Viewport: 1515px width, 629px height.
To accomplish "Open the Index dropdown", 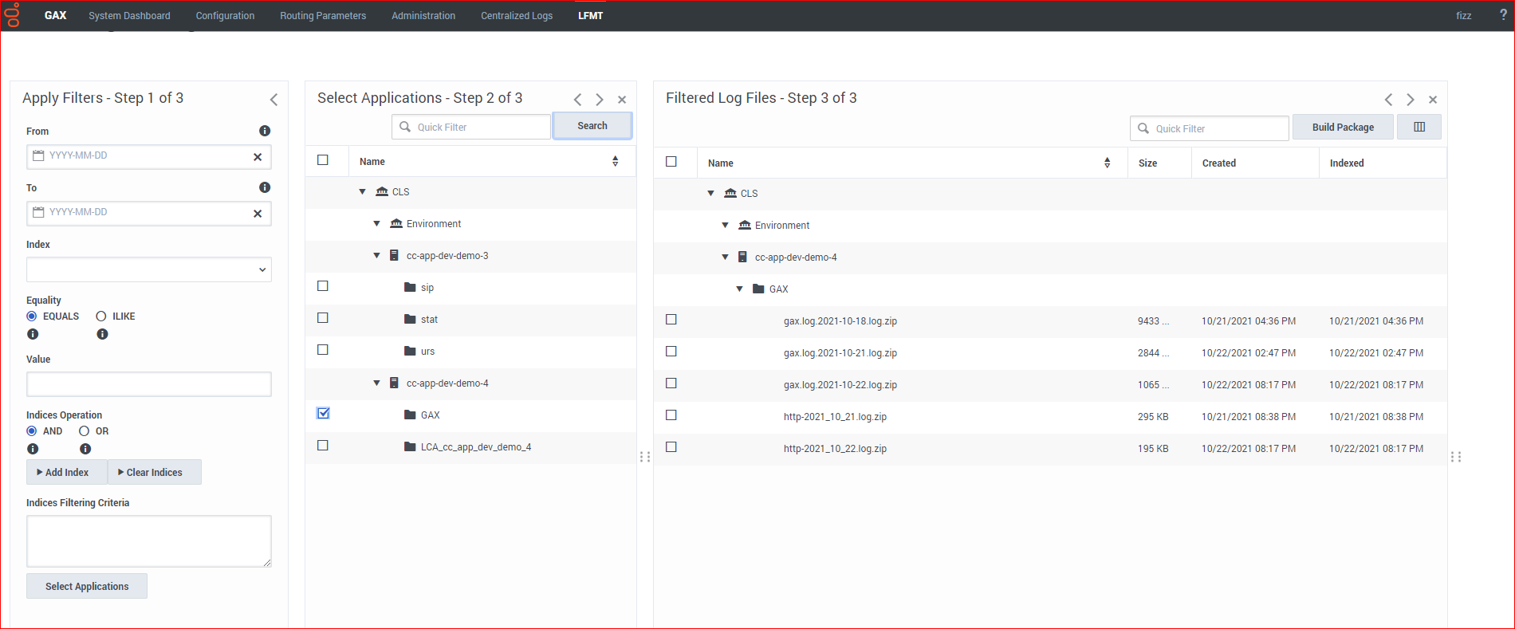I will (149, 269).
